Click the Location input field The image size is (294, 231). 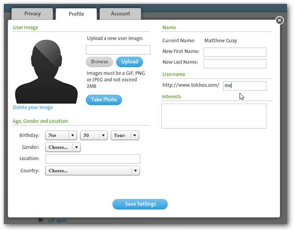(93, 159)
